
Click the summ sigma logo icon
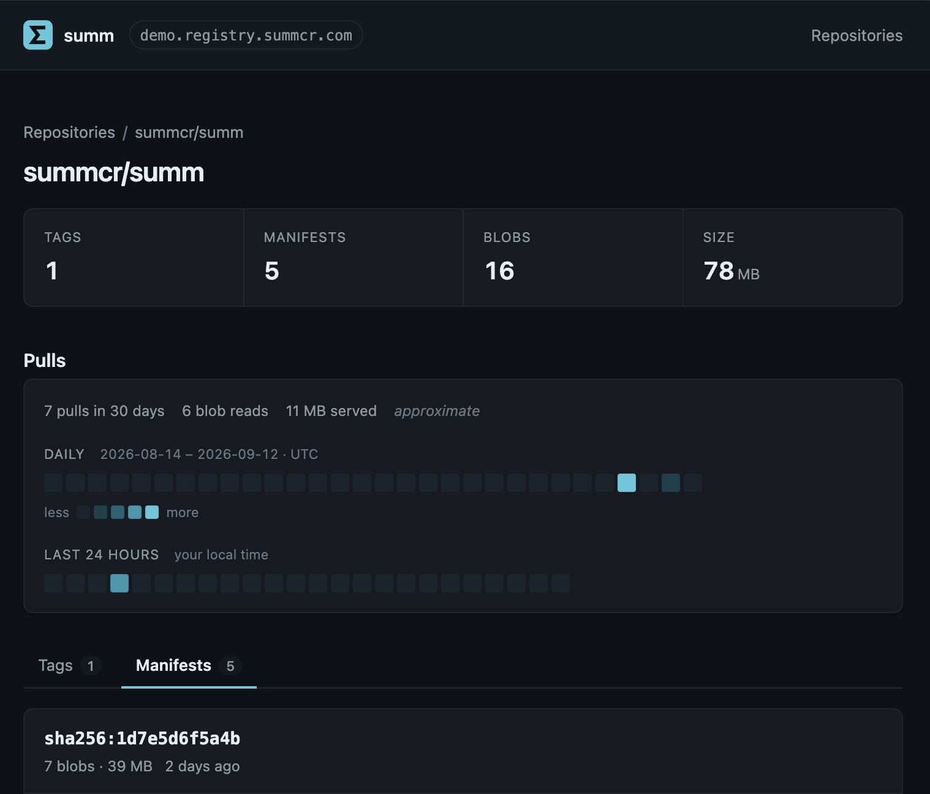(x=38, y=35)
